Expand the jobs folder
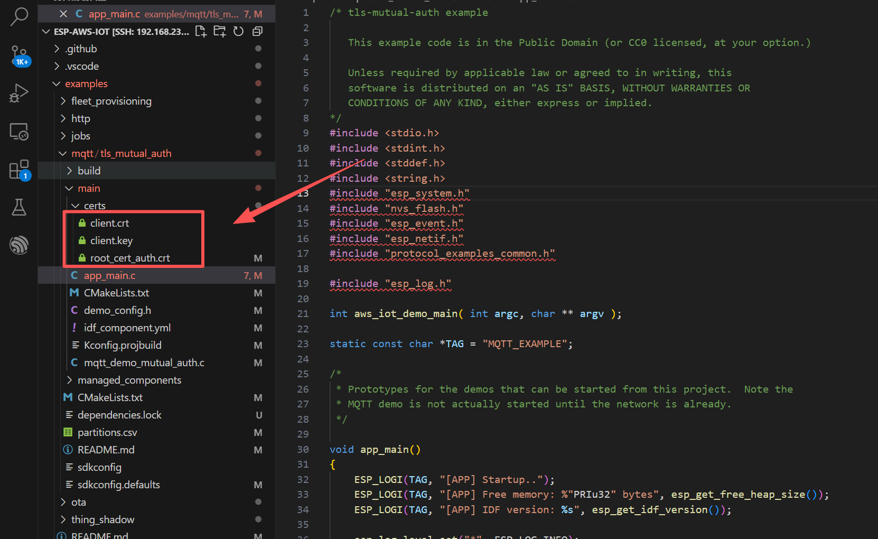Image resolution: width=878 pixels, height=539 pixels. click(x=63, y=136)
